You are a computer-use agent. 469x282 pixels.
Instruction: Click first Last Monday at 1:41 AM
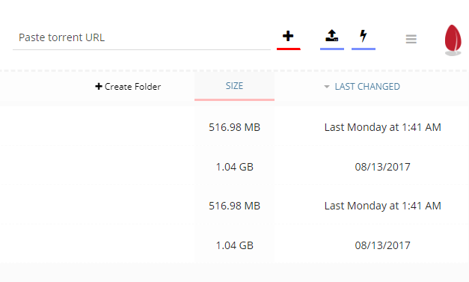tap(382, 127)
